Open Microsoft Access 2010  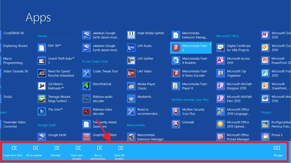point(234,61)
